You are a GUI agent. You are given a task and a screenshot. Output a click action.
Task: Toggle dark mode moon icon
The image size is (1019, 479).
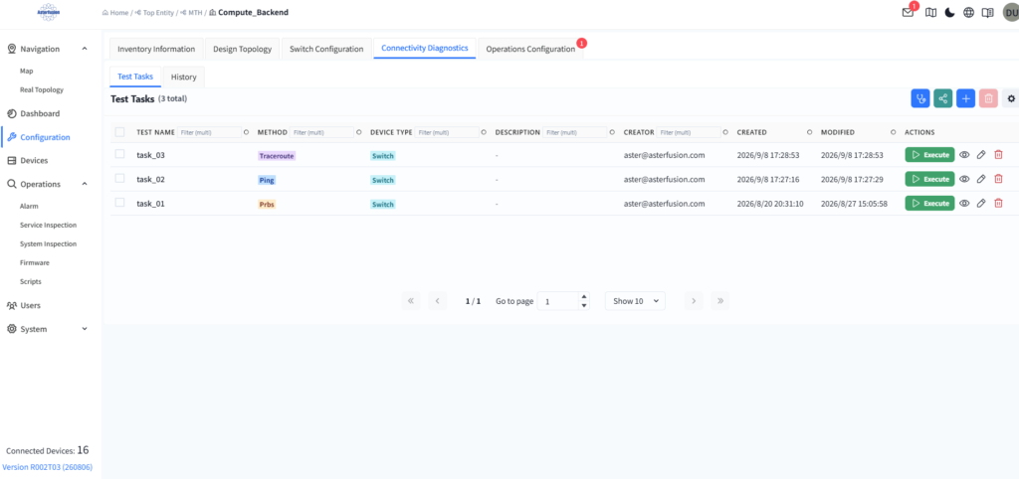click(x=949, y=12)
